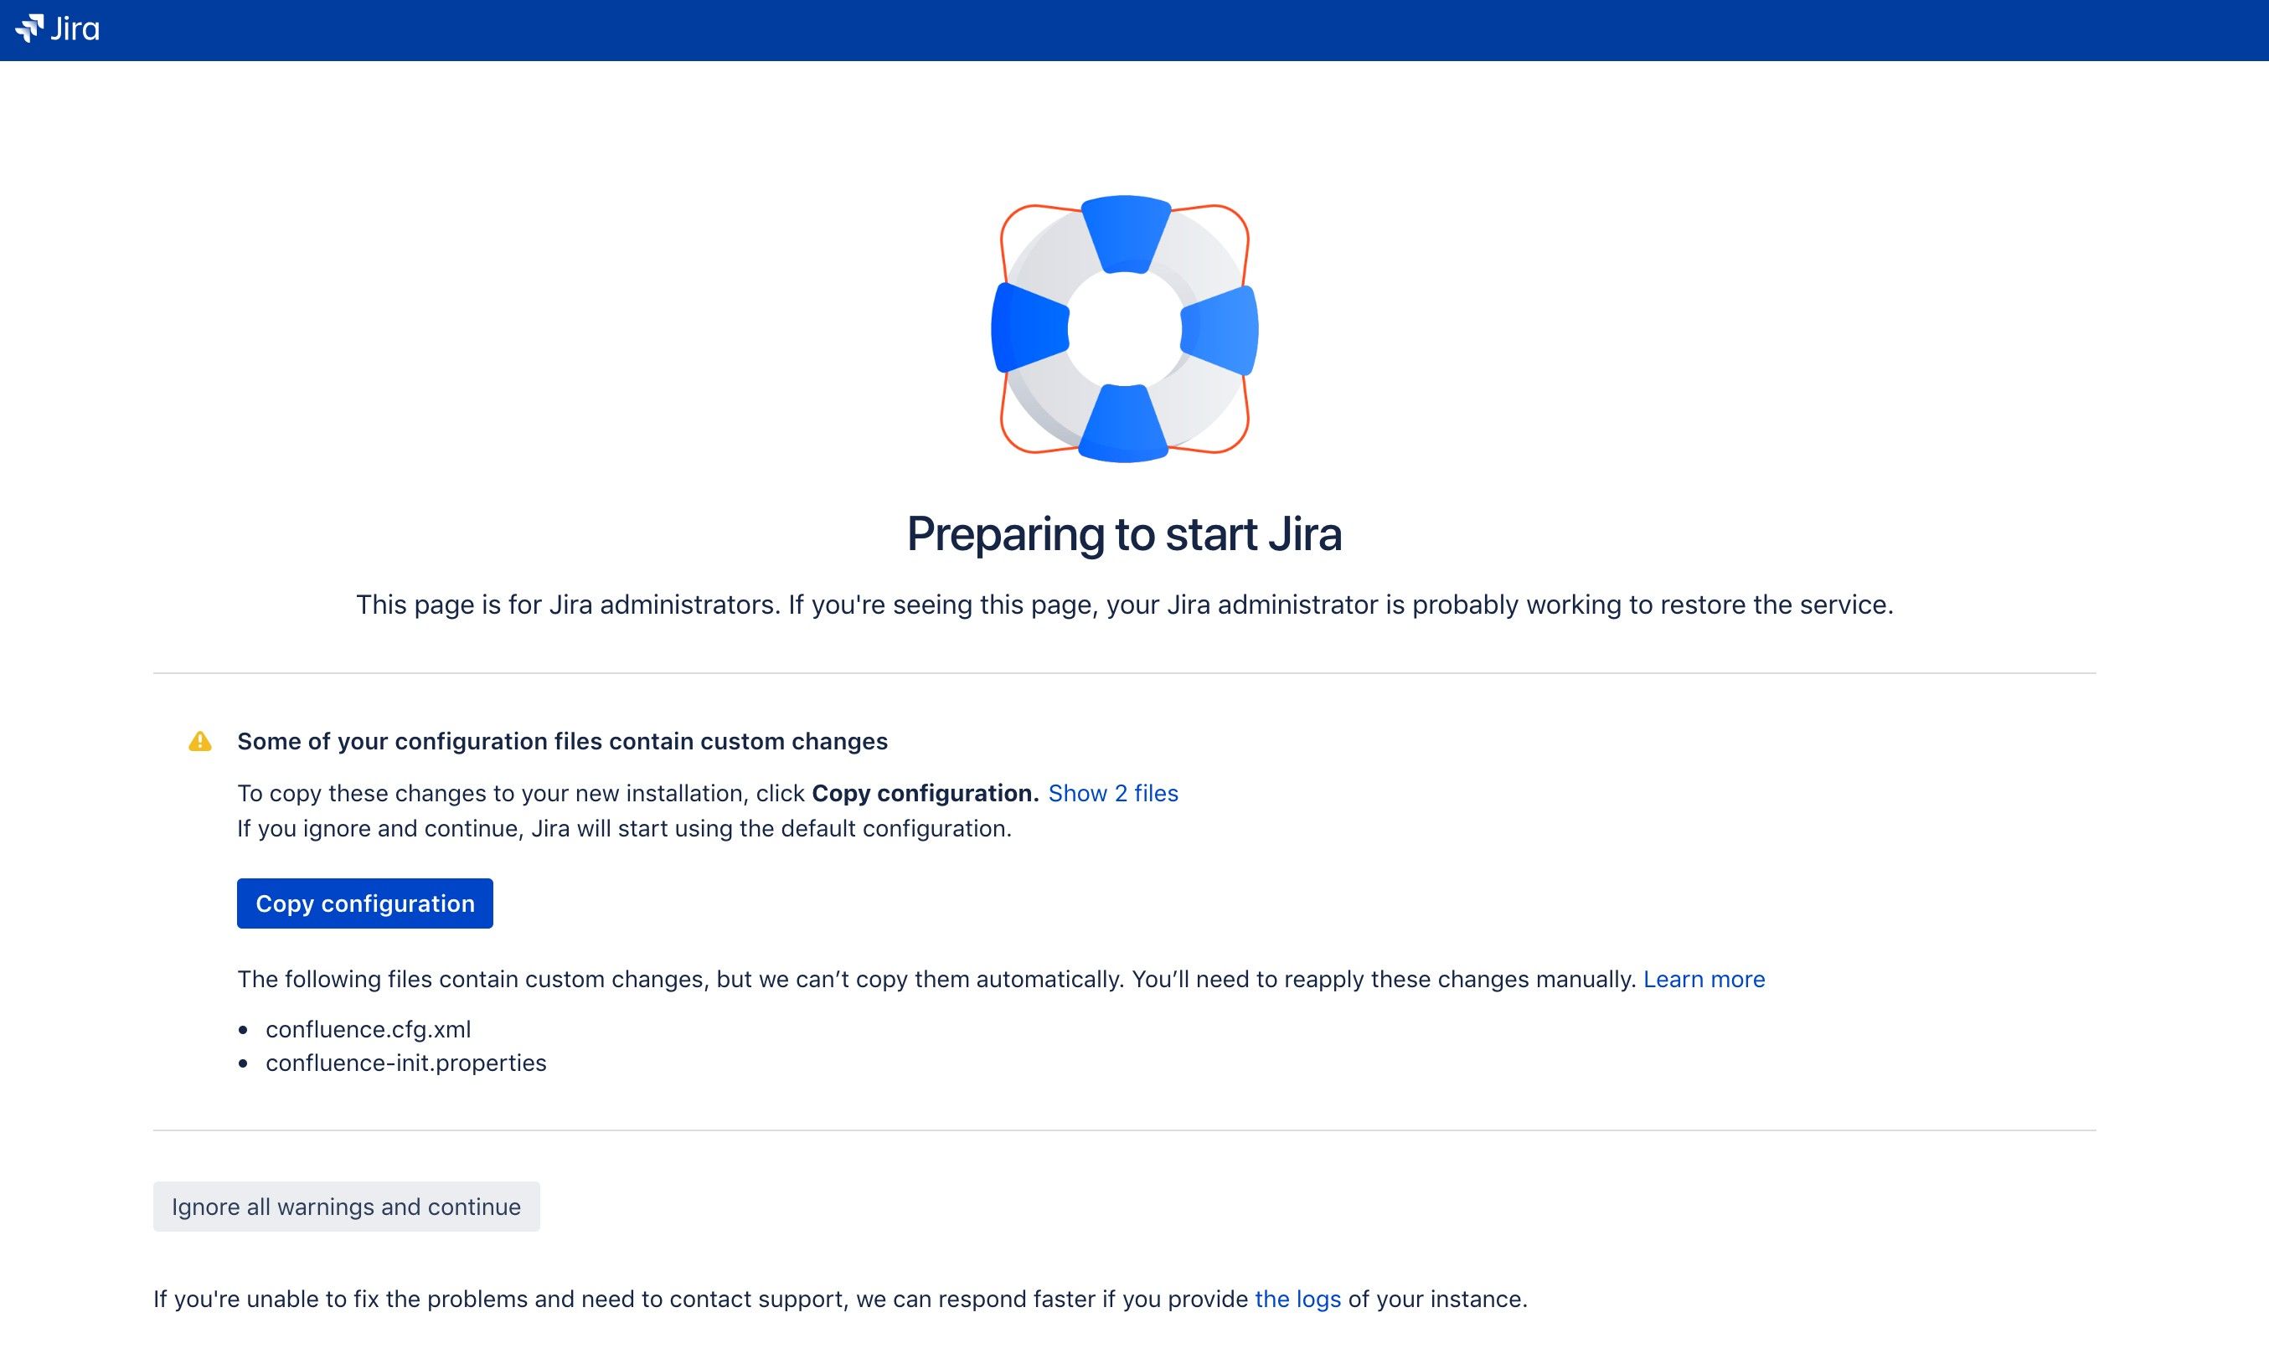Click the confluence.cfg.xml list entry

click(x=368, y=1029)
